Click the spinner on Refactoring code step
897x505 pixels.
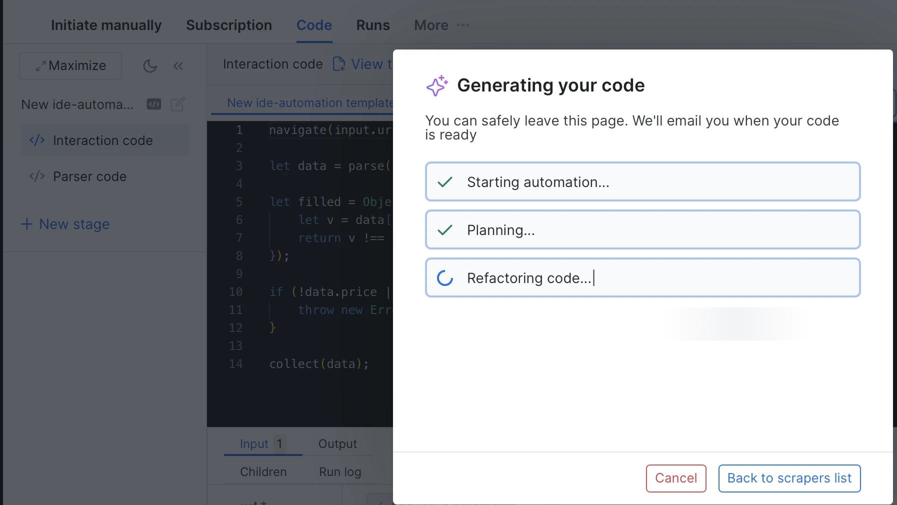(x=445, y=278)
